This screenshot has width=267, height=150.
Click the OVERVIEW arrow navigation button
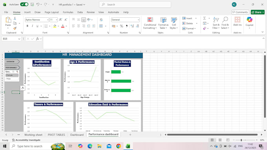click(12, 62)
